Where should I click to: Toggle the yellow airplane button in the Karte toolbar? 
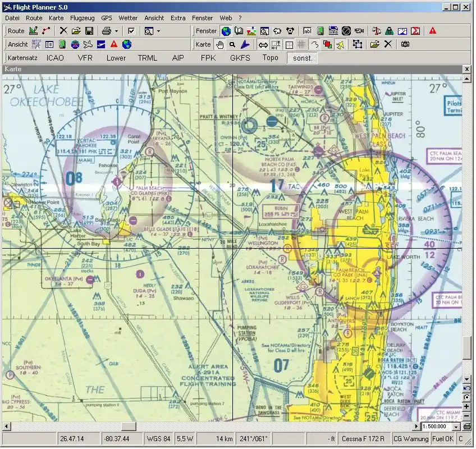(340, 45)
